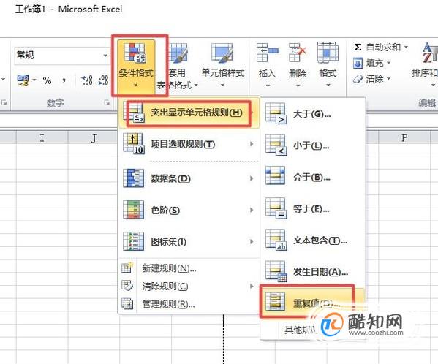
Task: Expand the 填充 fill dropdown arrow
Action: (x=389, y=63)
